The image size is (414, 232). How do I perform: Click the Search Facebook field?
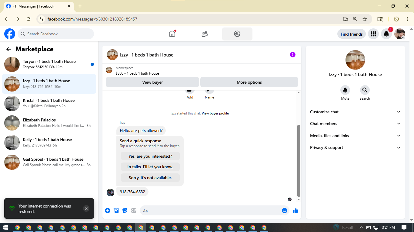pos(56,34)
